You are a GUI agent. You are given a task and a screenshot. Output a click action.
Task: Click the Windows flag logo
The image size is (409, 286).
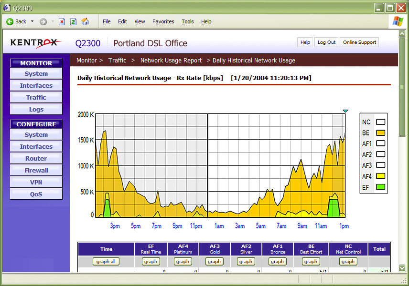(398, 21)
